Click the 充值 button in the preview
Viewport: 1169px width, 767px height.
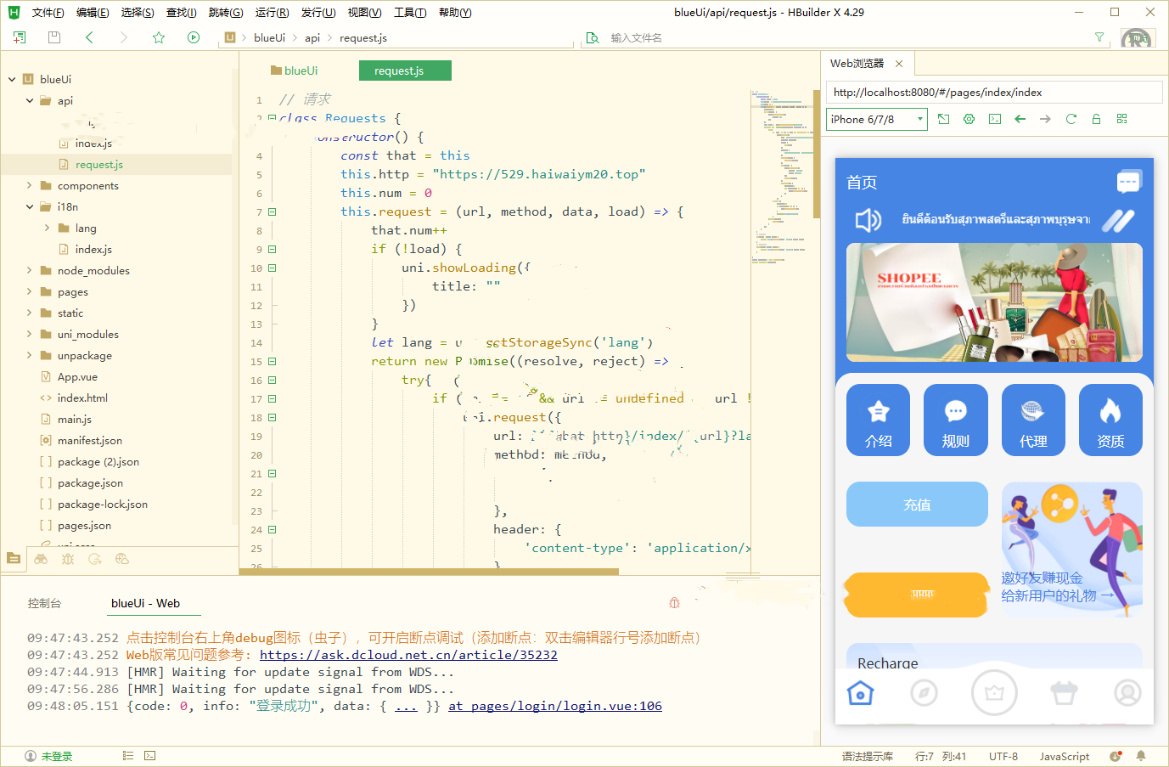(x=917, y=505)
